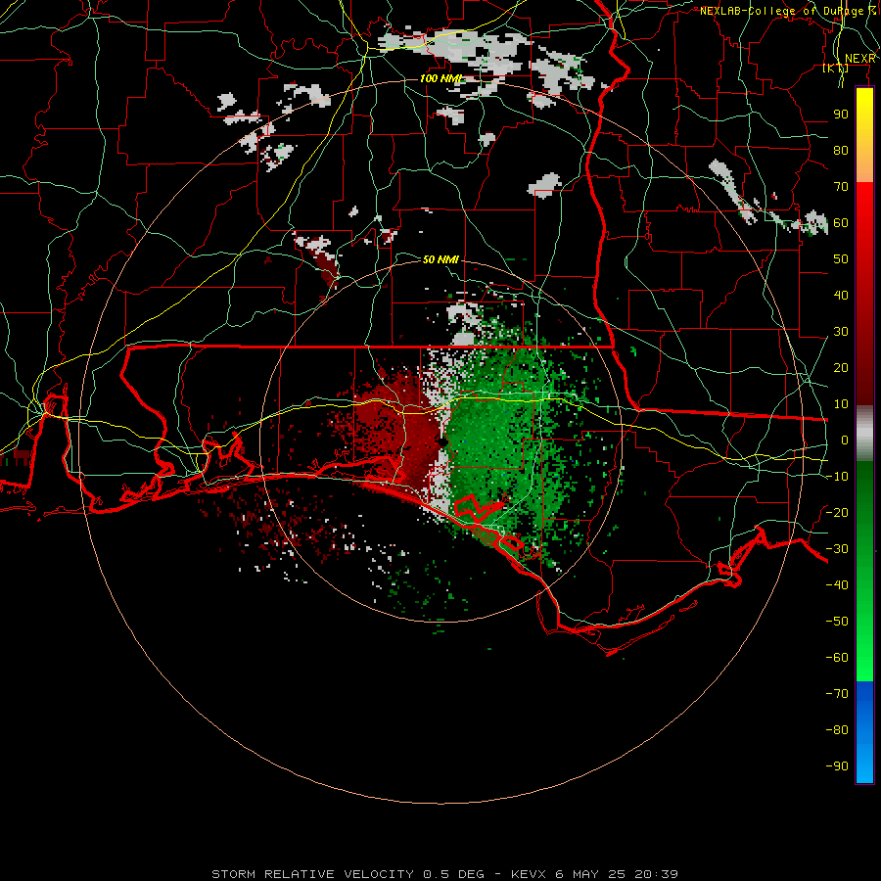Viewport: 881px width, 881px height.
Task: Click the -40 label on the scale
Action: 837,585
